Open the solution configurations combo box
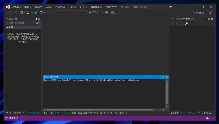Image resolution: width=219 pixels, height=124 pixels. point(60,12)
